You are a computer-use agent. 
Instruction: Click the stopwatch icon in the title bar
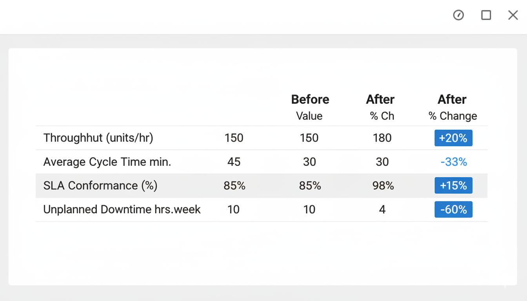pyautogui.click(x=458, y=15)
